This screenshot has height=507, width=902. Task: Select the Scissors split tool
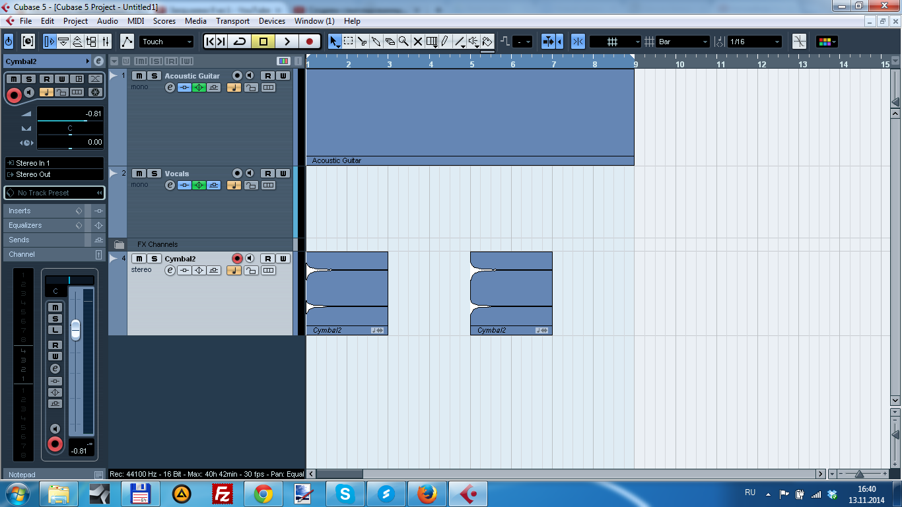tap(363, 42)
